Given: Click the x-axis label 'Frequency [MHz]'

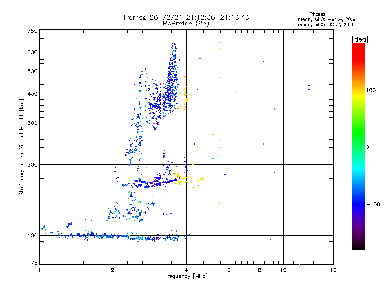Looking at the screenshot, I should [186, 276].
